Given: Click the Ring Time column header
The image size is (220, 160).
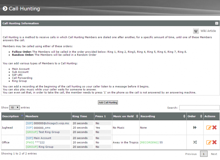Looking at the screenshot, I should (83, 116).
